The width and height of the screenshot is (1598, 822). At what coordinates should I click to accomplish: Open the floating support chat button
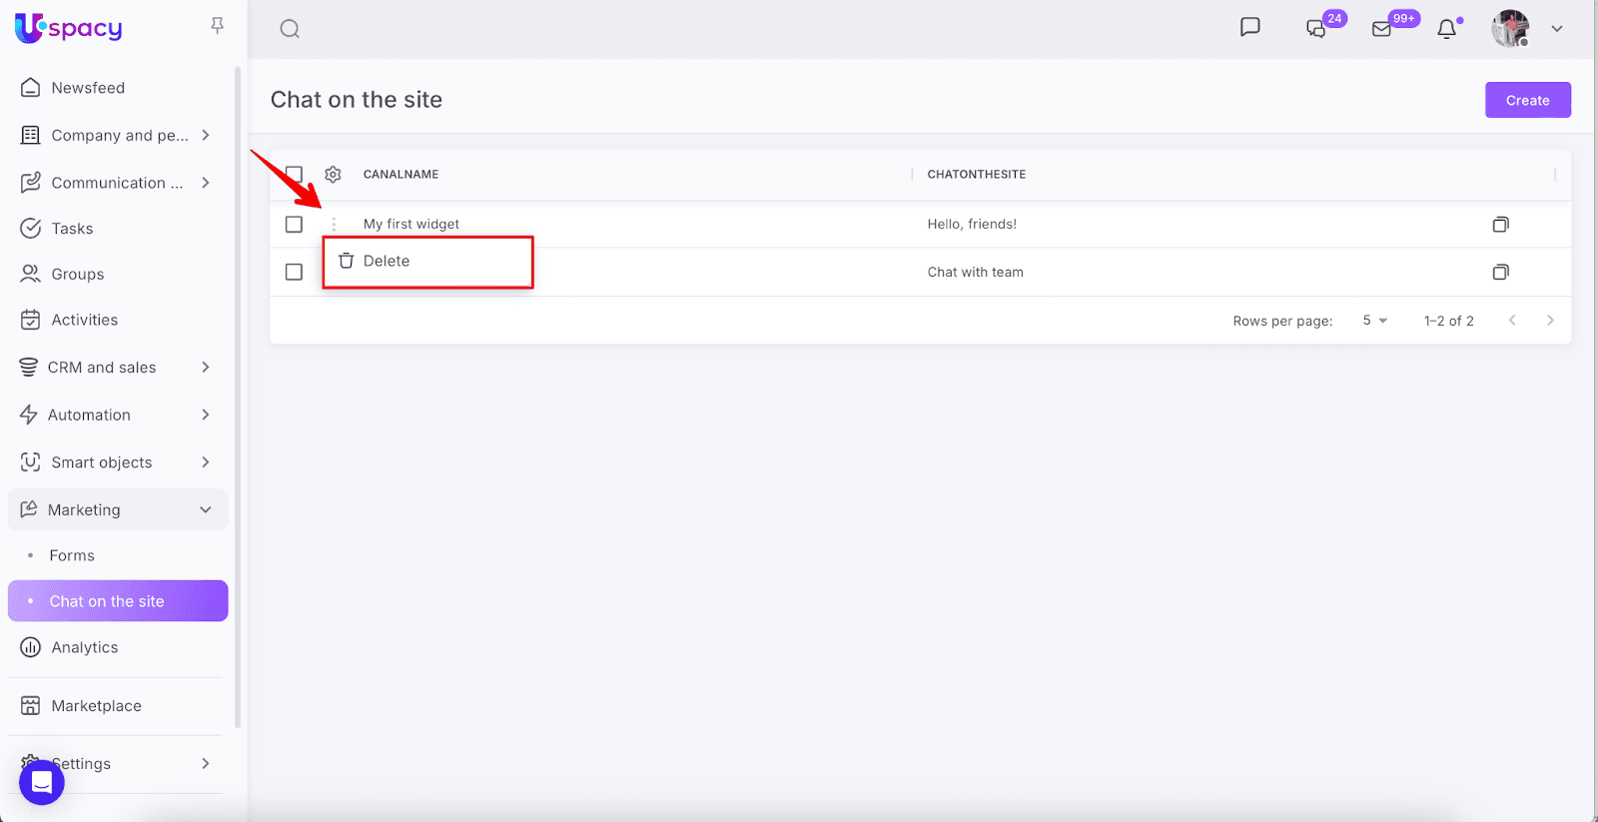click(x=42, y=781)
